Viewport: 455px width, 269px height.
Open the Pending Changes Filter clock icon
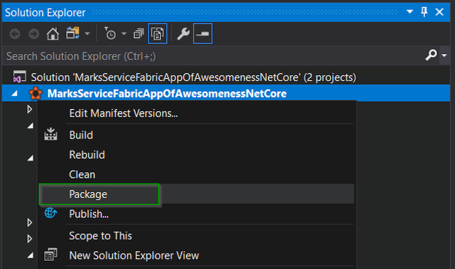(x=110, y=35)
